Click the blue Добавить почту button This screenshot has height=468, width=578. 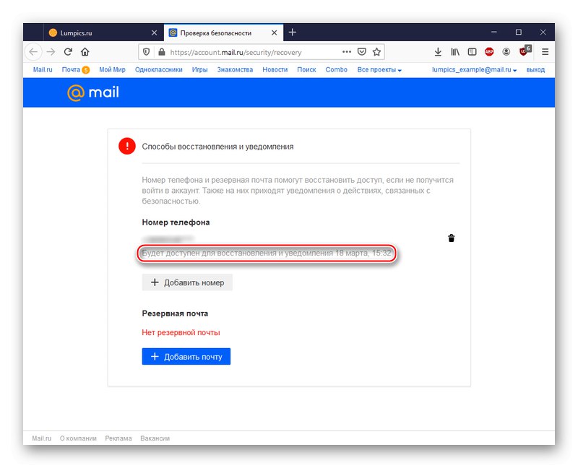pos(186,356)
